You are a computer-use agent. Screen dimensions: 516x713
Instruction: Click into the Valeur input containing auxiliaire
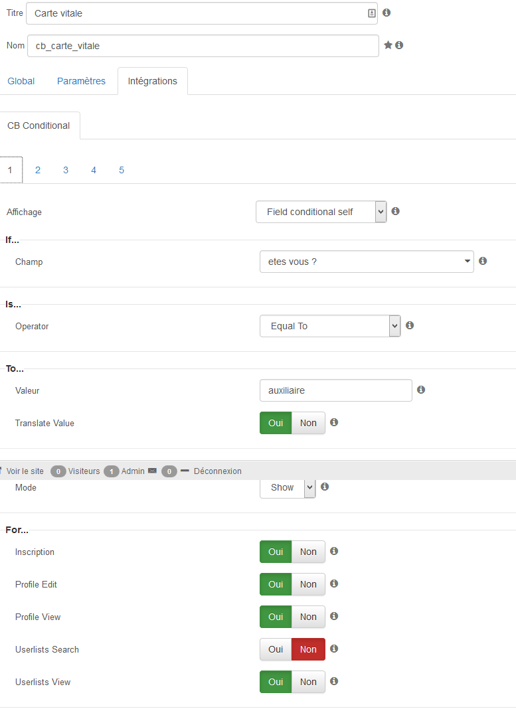[x=336, y=390]
